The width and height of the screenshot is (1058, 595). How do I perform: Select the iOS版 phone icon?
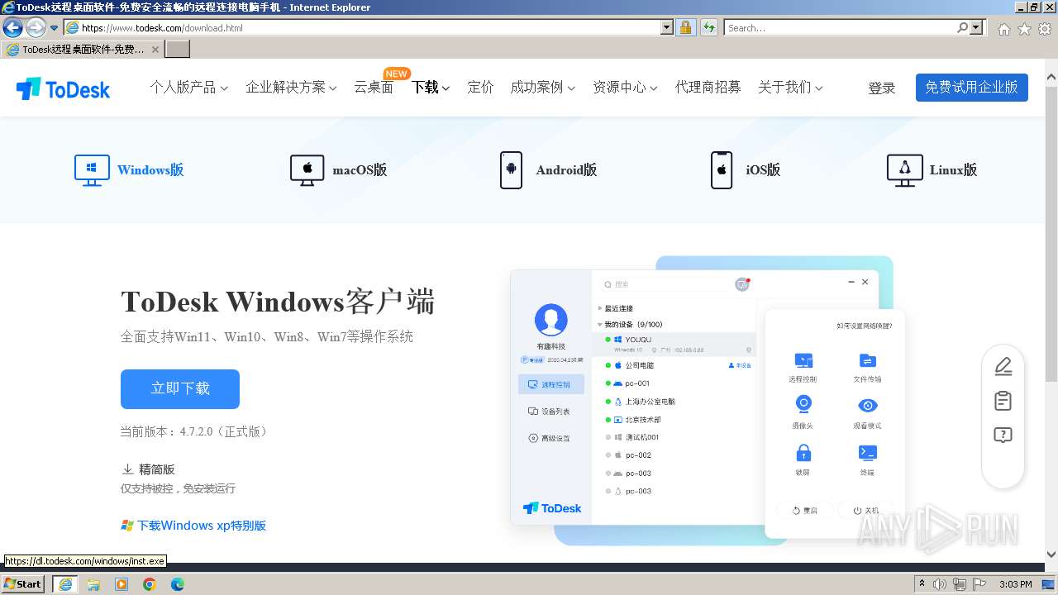[x=722, y=169]
